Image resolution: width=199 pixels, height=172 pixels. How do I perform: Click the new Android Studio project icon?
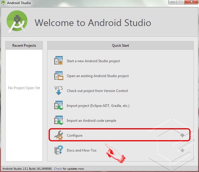(59, 61)
